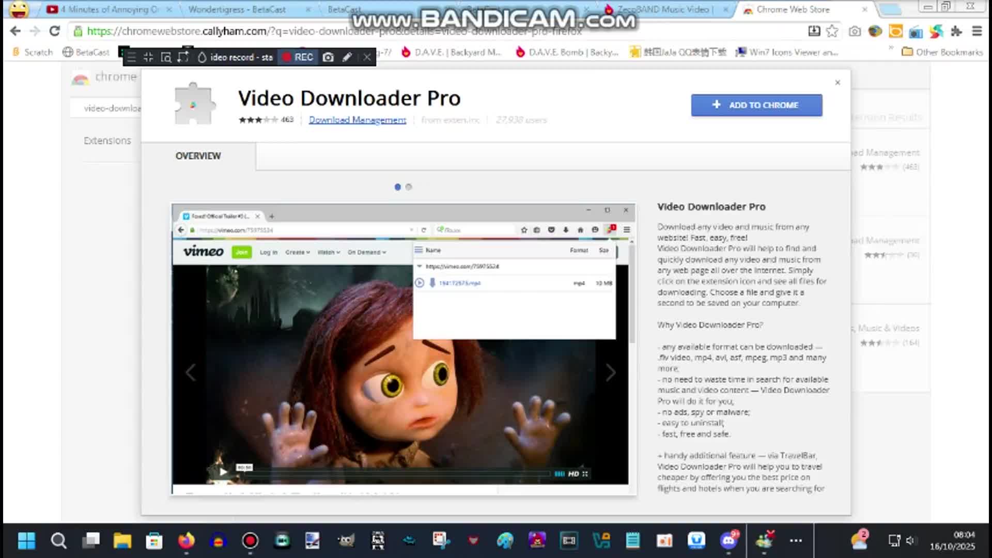Click the red record app in the taskbar
Screen dimensions: 992x558
tap(250, 541)
